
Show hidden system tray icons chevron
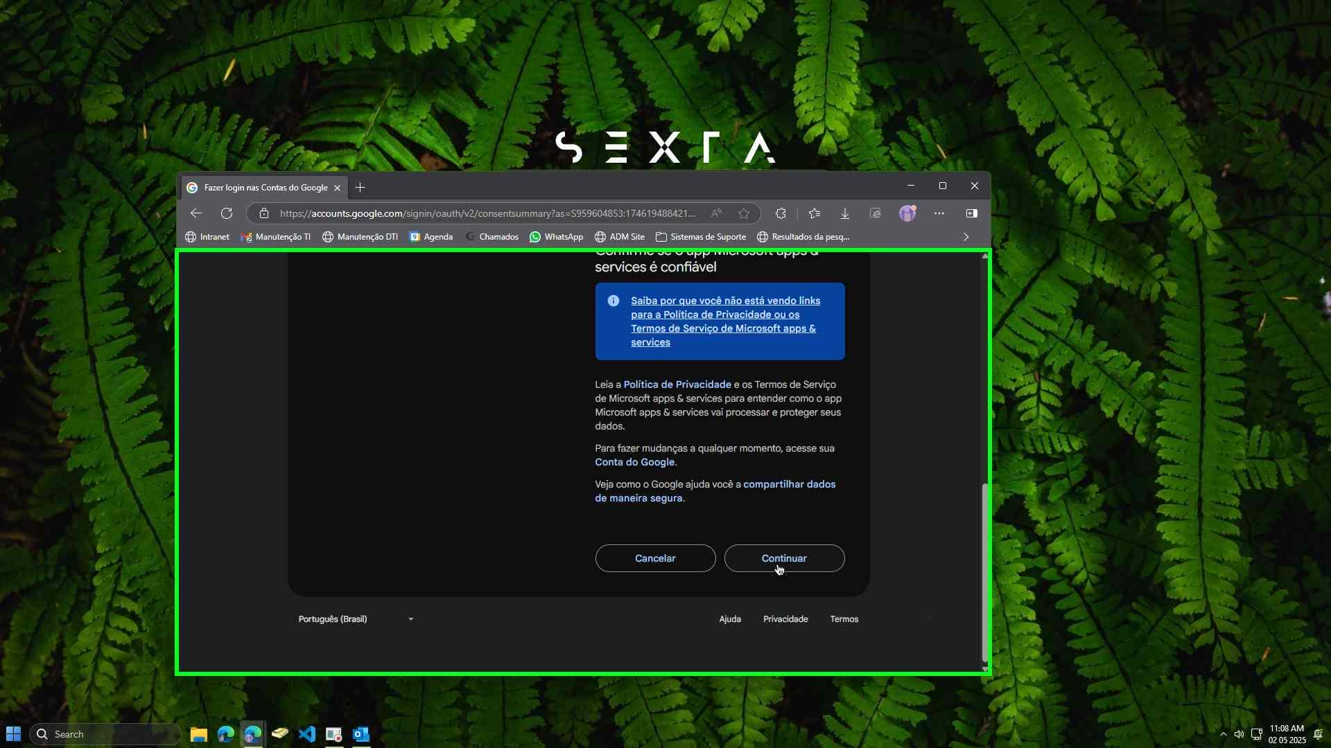1223,734
